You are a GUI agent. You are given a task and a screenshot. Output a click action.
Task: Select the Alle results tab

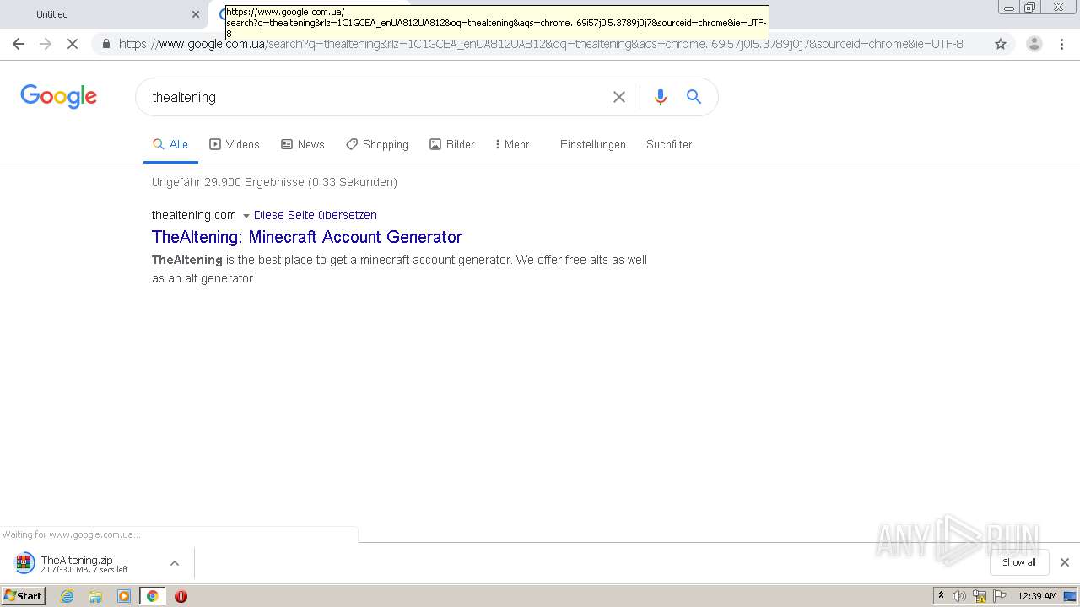click(x=170, y=144)
